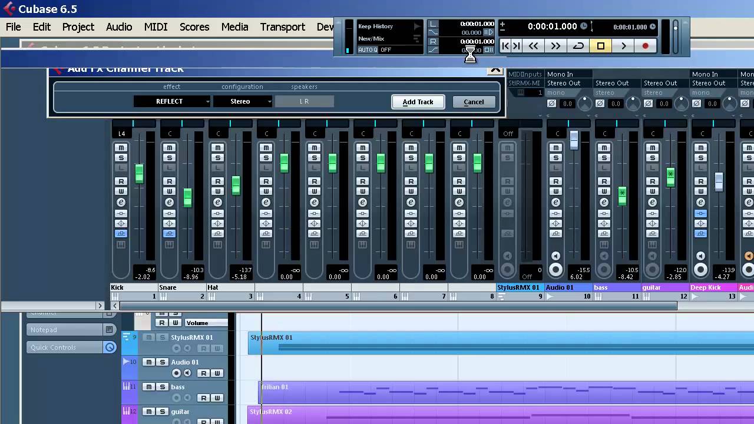This screenshot has height=424, width=754.
Task: Open the Project menu
Action: [x=78, y=26]
